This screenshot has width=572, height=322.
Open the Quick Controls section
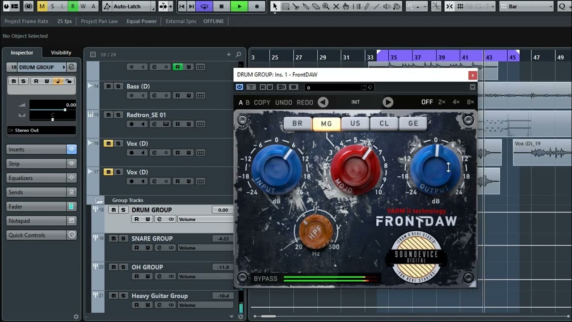coord(41,235)
